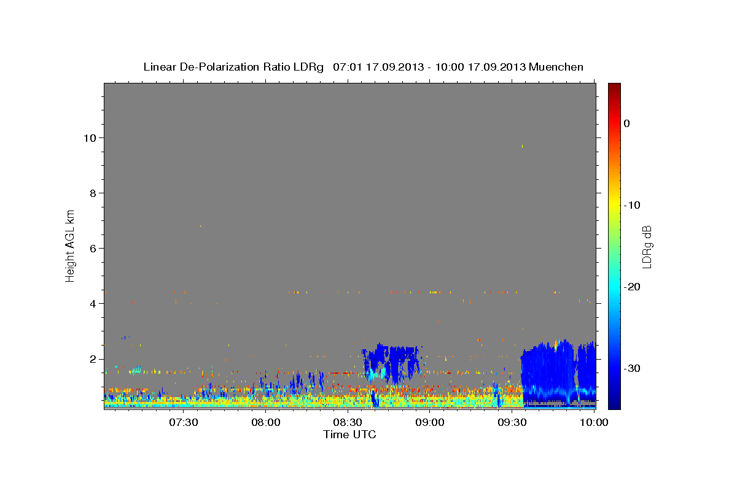
Task: Click the colorbar value -30
Action: 632,368
